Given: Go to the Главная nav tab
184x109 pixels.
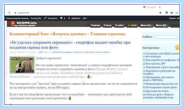Looking at the screenshot, I should (95, 25).
